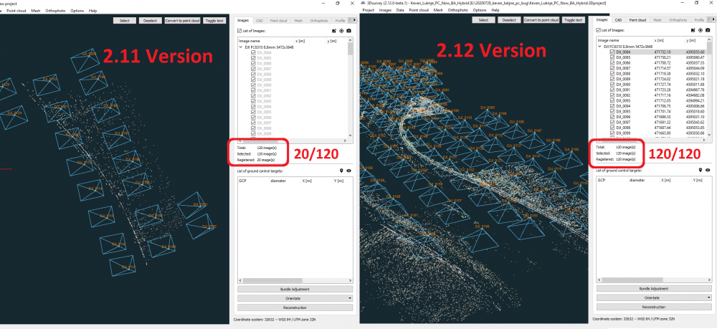This screenshot has width=717, height=329.
Task: Click camera icon in right Images panel
Action: [x=707, y=31]
